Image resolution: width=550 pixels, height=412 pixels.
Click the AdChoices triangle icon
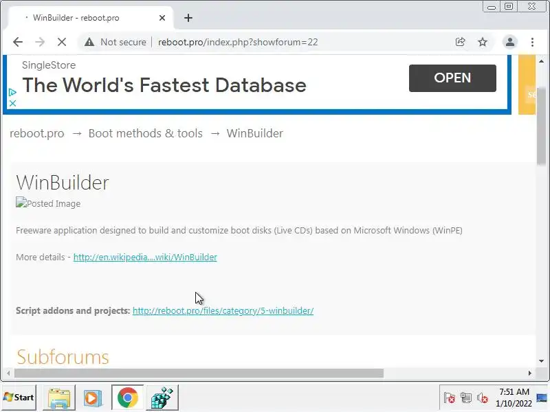tap(12, 93)
